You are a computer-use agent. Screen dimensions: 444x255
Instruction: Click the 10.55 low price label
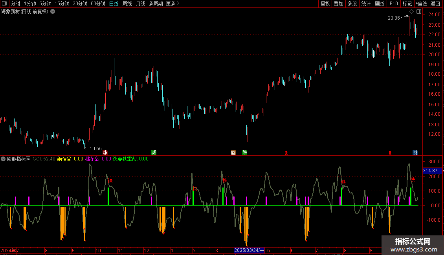[95, 149]
